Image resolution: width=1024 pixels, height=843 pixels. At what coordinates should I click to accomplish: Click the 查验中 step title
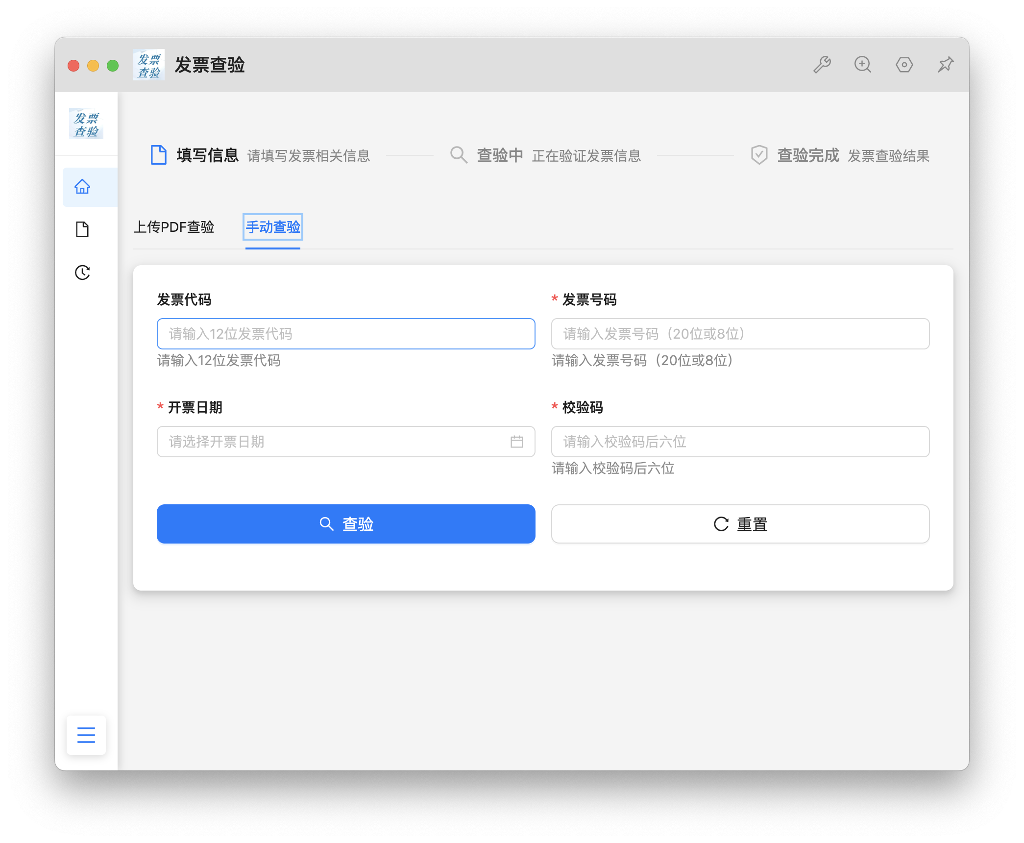point(500,155)
